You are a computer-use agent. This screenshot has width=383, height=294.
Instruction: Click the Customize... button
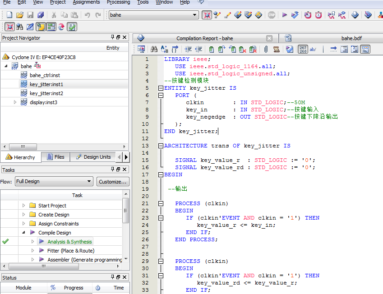click(112, 181)
